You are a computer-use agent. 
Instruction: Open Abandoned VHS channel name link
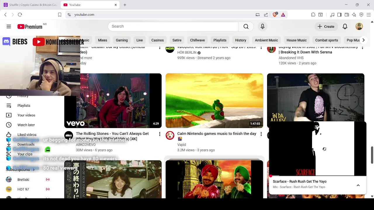[291, 58]
